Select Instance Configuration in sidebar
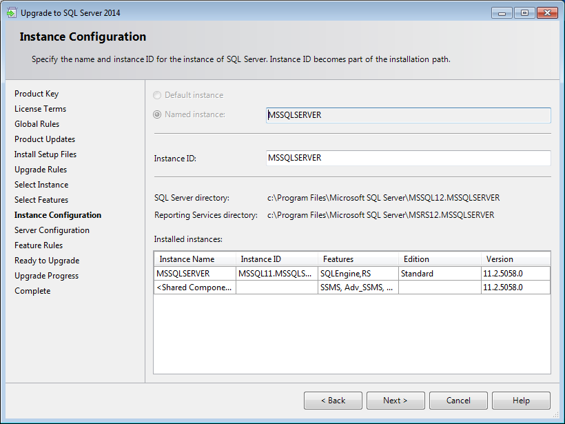Viewport: 565px width, 424px height. tap(58, 215)
